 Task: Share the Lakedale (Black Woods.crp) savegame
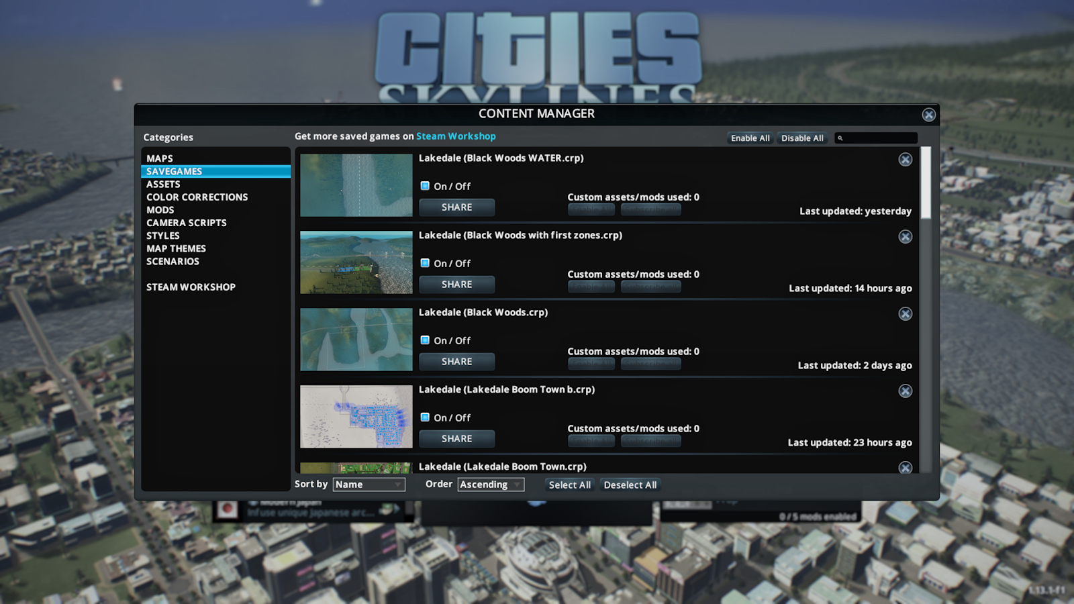coord(457,362)
